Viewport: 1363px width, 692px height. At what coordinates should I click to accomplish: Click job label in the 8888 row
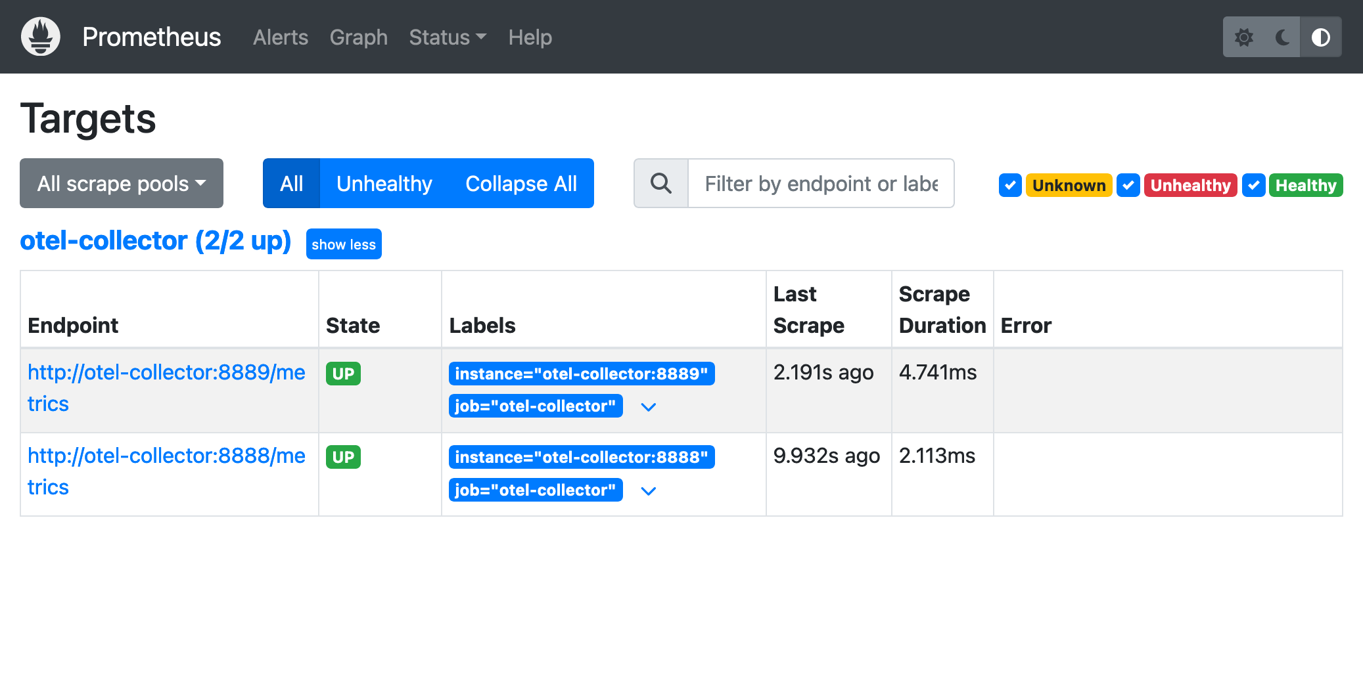(536, 490)
